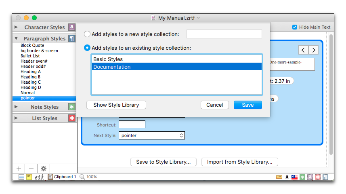Select 'Add styles to an existing style collection'
This screenshot has height=194, width=346.
[87, 48]
